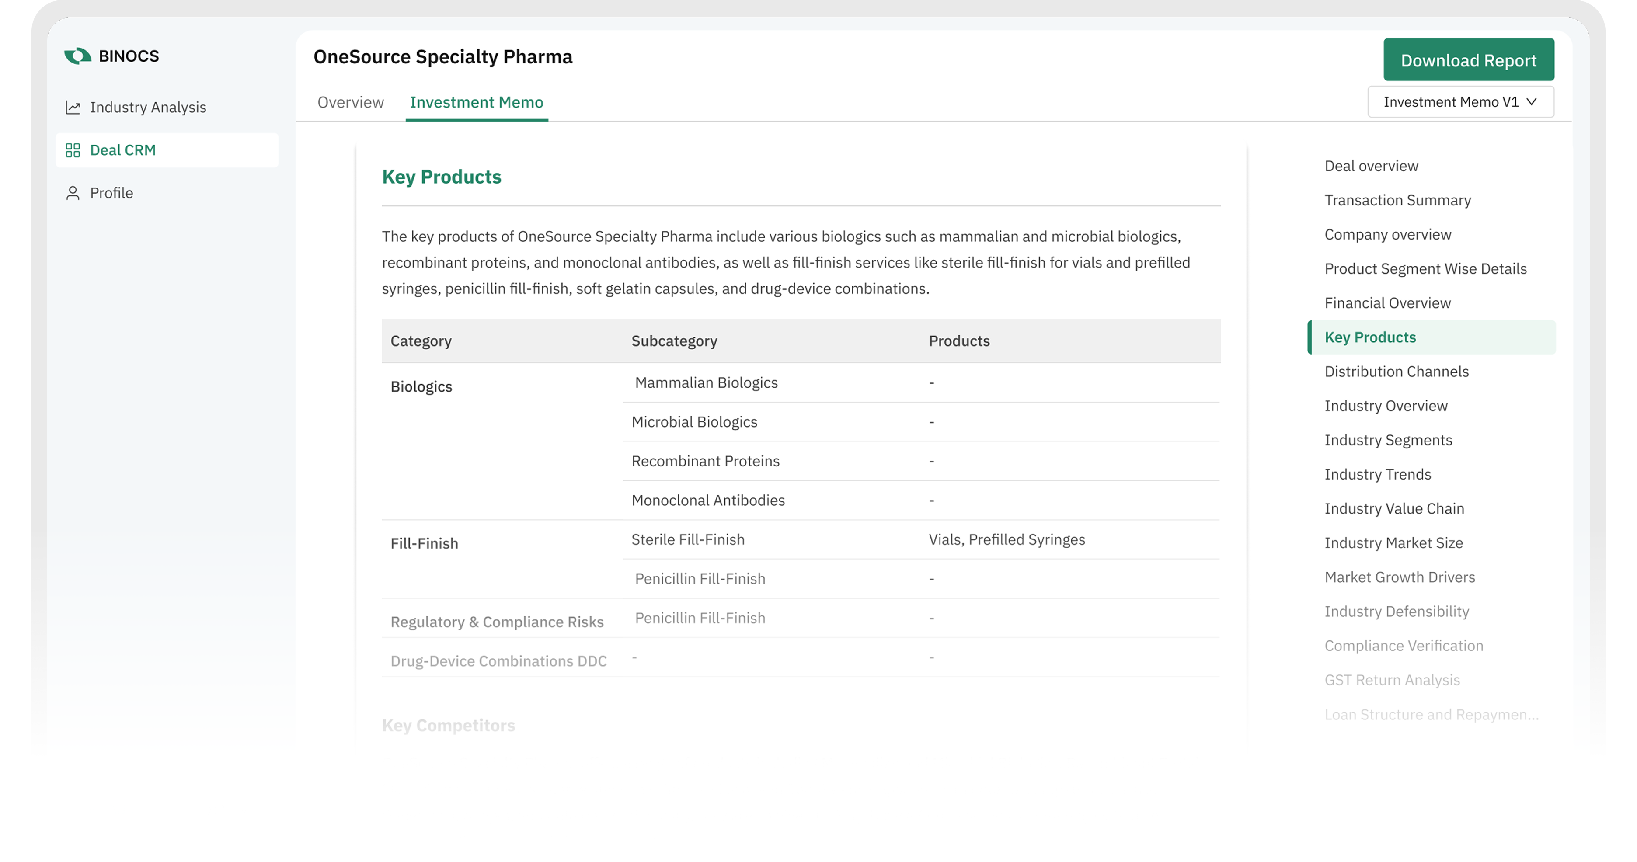The image size is (1637, 862).
Task: Click the Mammalian Biologics cell
Action: tap(706, 383)
